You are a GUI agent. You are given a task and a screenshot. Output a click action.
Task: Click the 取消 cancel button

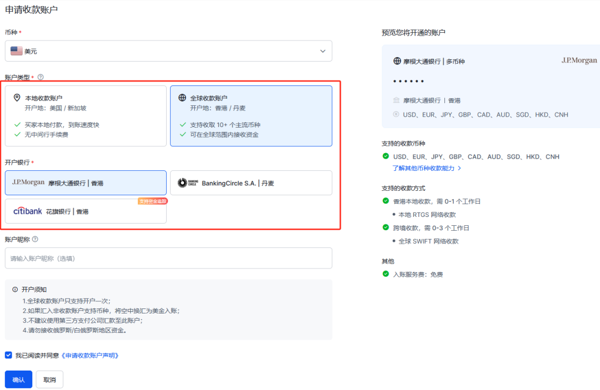pyautogui.click(x=49, y=379)
